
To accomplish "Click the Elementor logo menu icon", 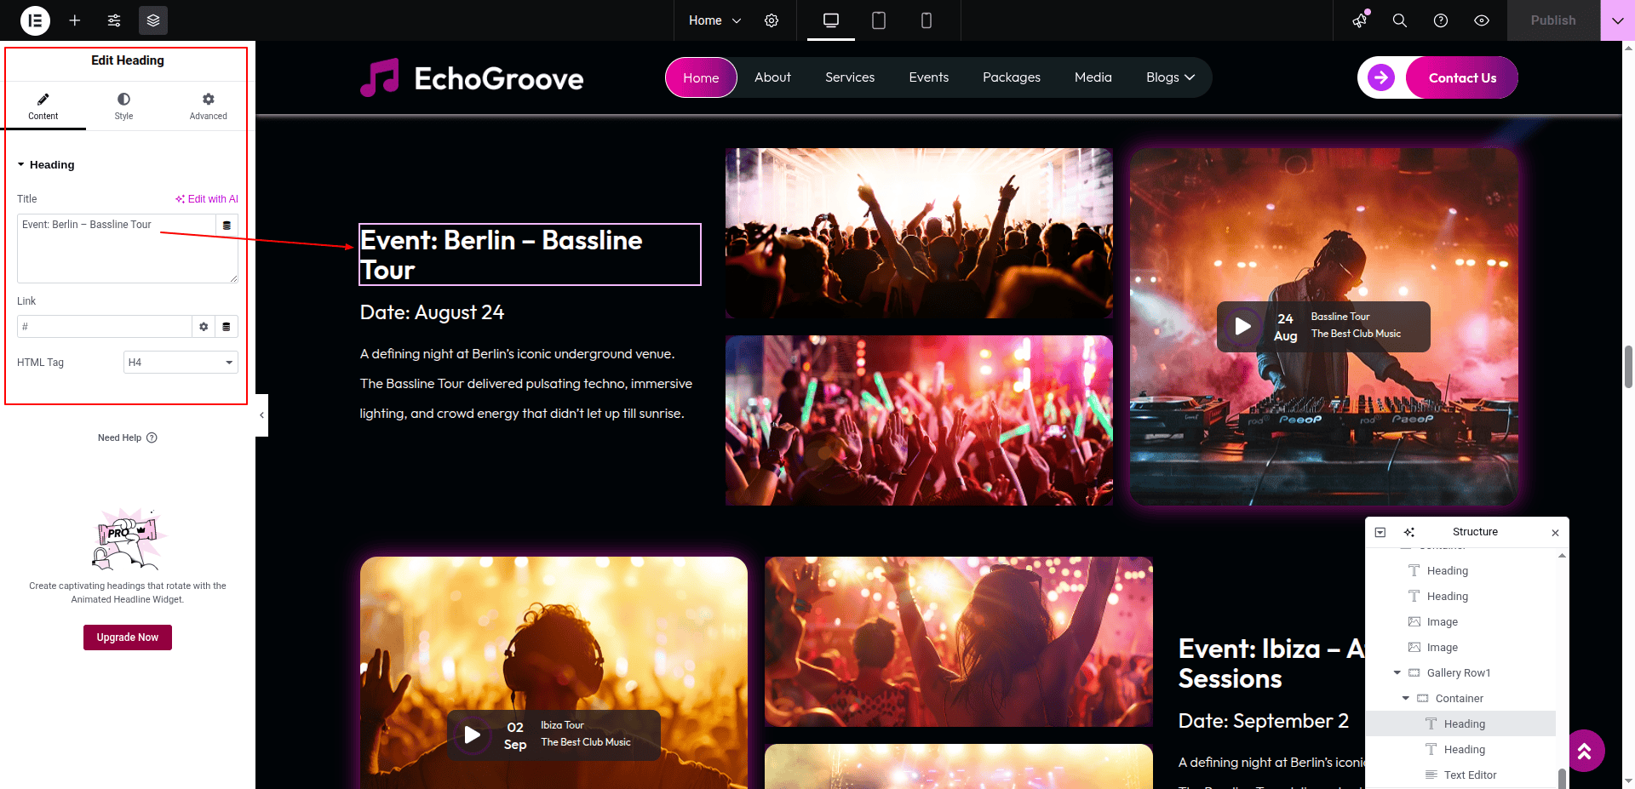I will click(35, 20).
